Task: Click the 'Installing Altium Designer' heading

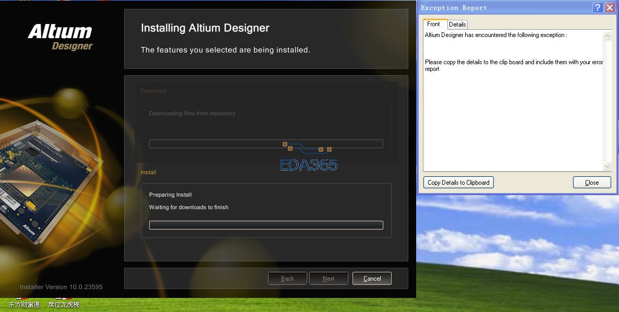Action: tap(205, 28)
